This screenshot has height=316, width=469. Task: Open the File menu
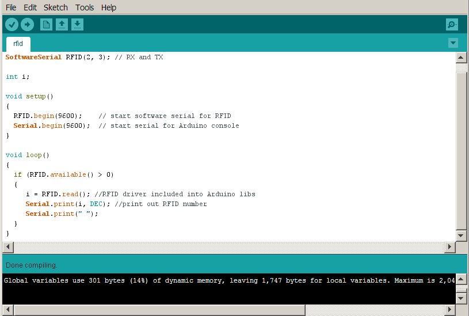(11, 7)
